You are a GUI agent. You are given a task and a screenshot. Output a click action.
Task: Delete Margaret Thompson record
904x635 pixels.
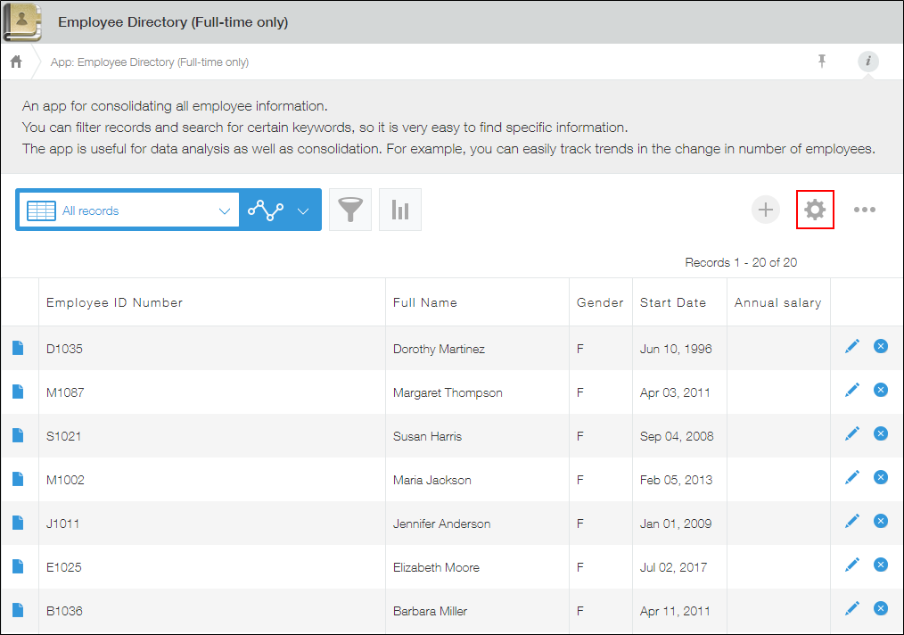click(x=881, y=390)
